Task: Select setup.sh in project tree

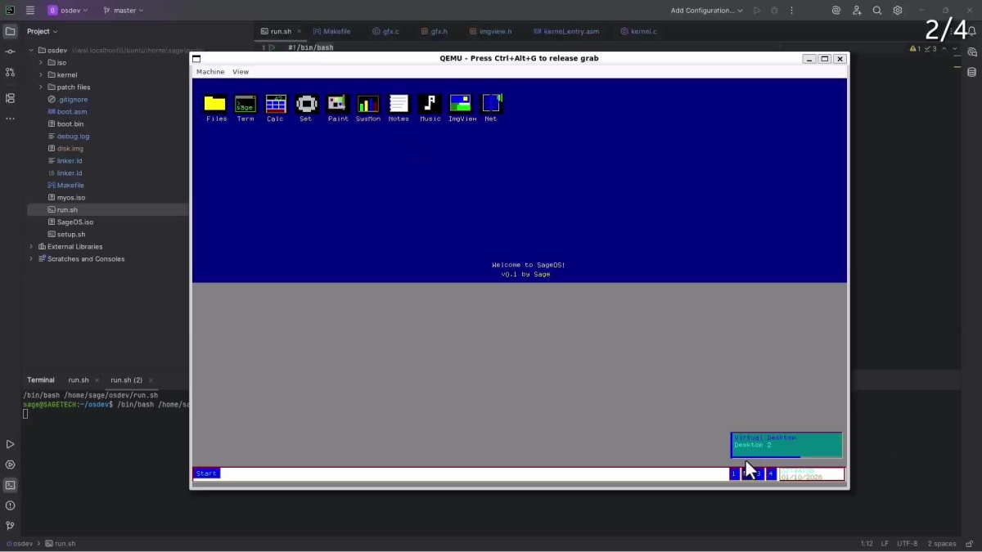Action: point(71,234)
